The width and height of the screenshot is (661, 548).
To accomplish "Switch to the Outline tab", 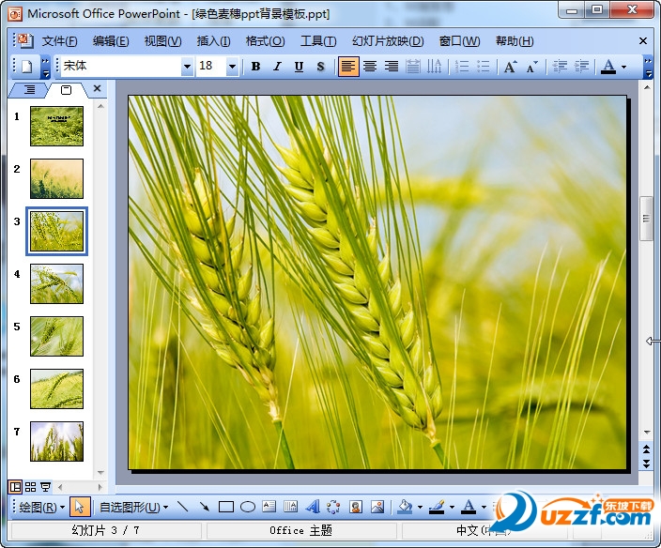I will coord(29,90).
